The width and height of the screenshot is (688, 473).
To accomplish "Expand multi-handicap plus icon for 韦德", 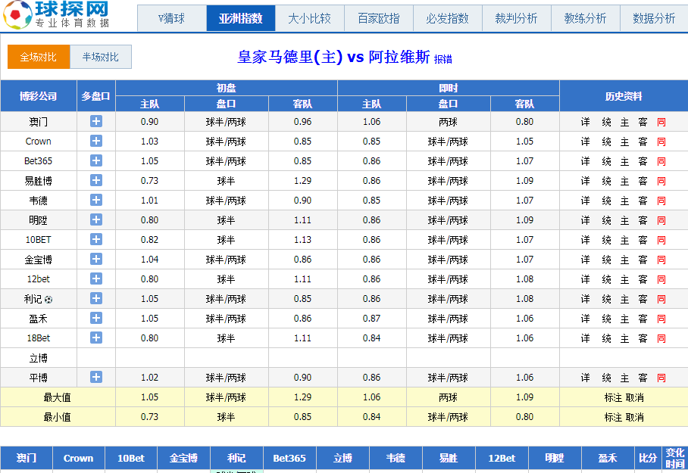I will click(96, 200).
